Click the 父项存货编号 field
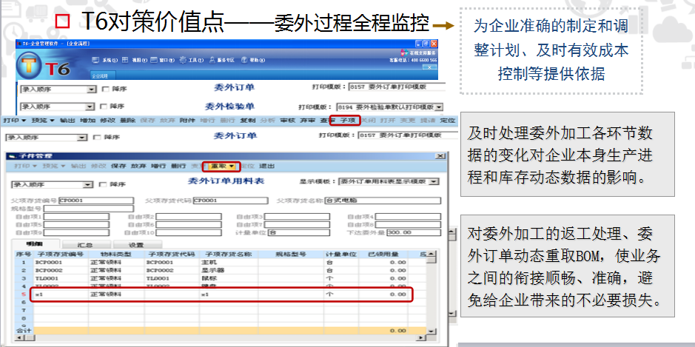This screenshot has height=347, width=695. point(95,201)
